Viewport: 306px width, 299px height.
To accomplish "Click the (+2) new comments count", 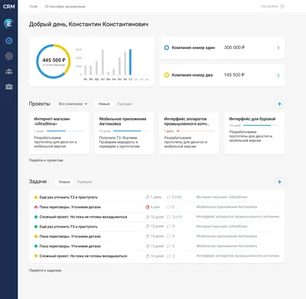I will click(178, 197).
